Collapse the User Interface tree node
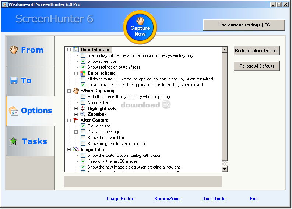The width and height of the screenshot is (292, 209). [69, 50]
